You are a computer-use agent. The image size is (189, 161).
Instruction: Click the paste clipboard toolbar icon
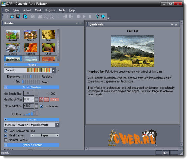tap(33, 17)
